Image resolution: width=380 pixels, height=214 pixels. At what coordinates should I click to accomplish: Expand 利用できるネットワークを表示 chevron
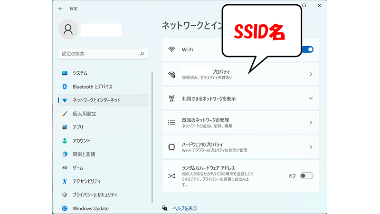(311, 98)
